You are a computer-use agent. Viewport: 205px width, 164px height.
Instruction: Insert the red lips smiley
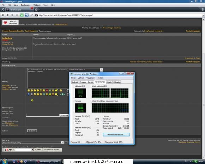[47, 90]
